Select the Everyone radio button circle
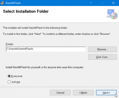 click(x=9, y=76)
